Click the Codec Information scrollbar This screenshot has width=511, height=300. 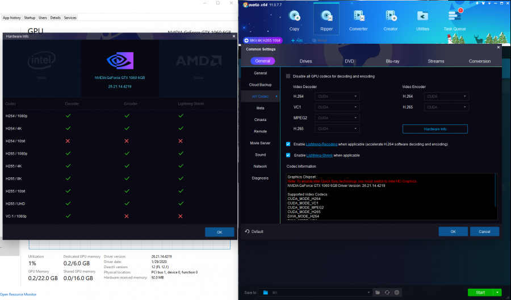(x=496, y=190)
